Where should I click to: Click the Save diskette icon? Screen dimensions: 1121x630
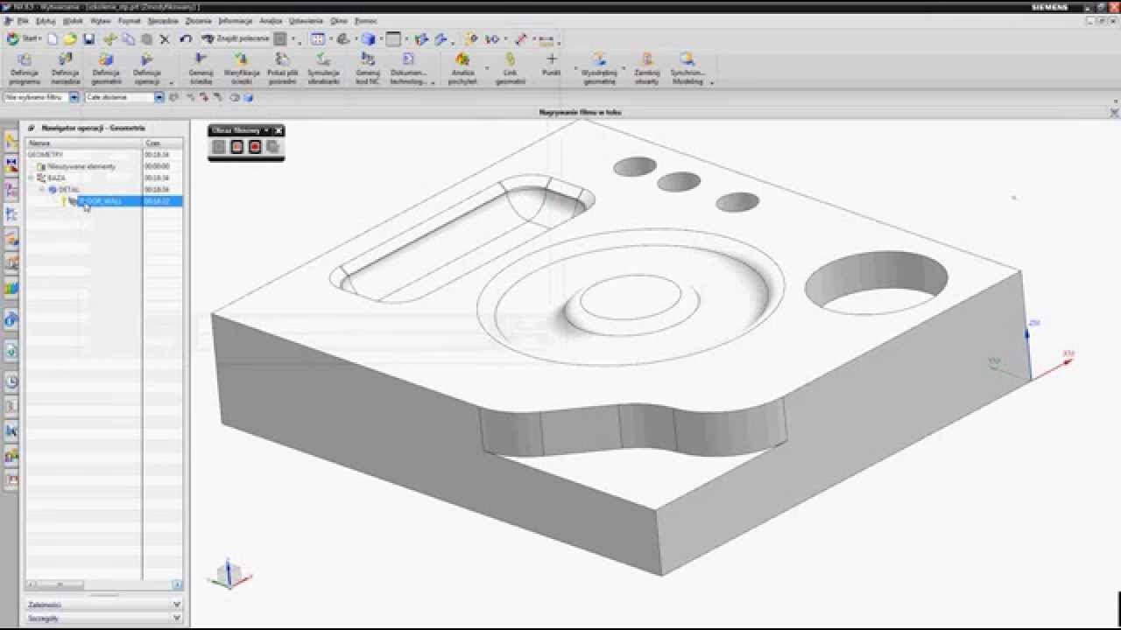(88, 38)
